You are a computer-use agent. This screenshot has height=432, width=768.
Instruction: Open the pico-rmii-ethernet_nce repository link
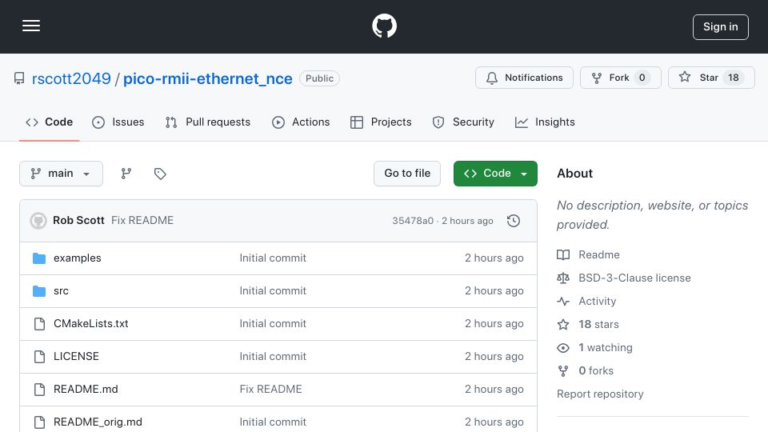pyautogui.click(x=208, y=78)
